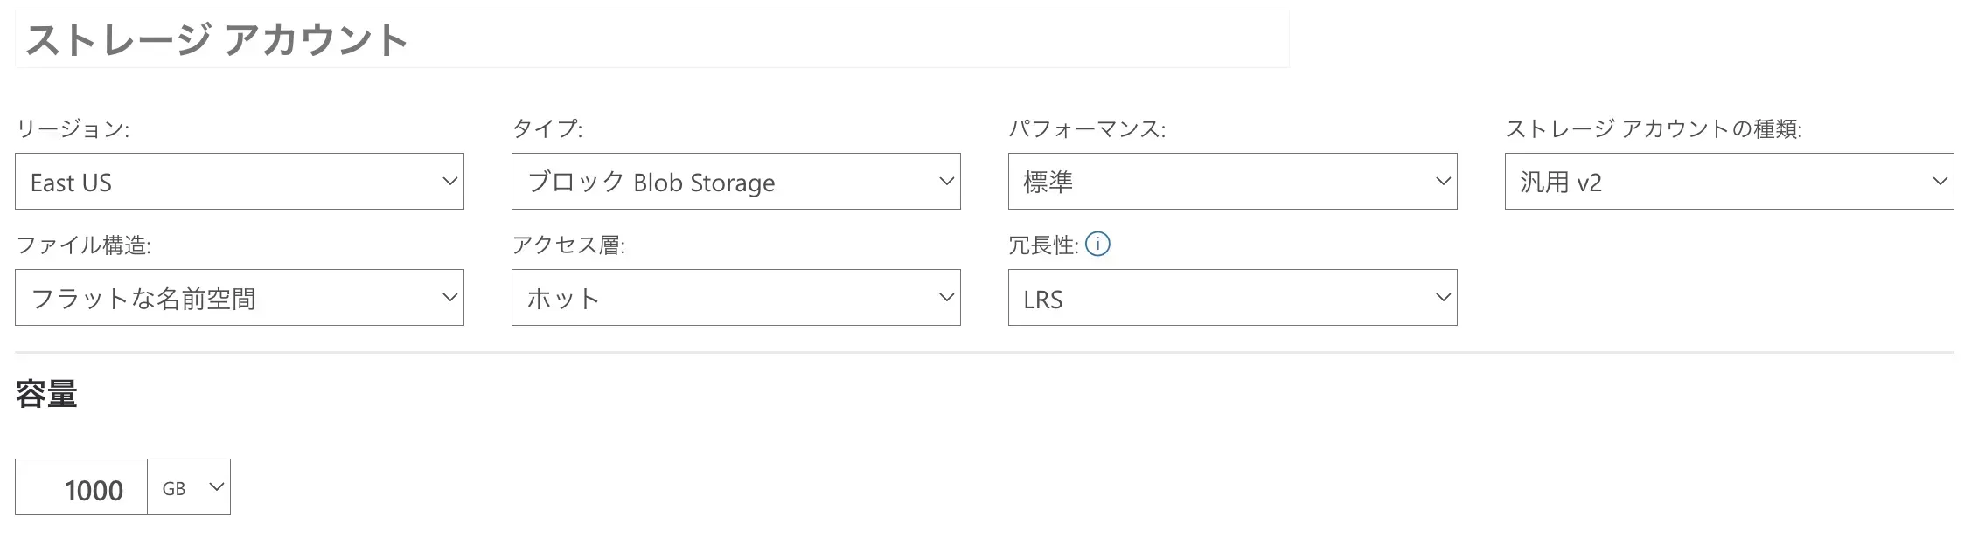Expand the パフォーマンス dropdown showing 標準

pos(1232,182)
